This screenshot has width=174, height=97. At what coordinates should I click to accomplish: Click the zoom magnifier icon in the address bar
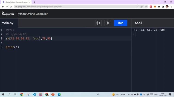click(138, 6)
